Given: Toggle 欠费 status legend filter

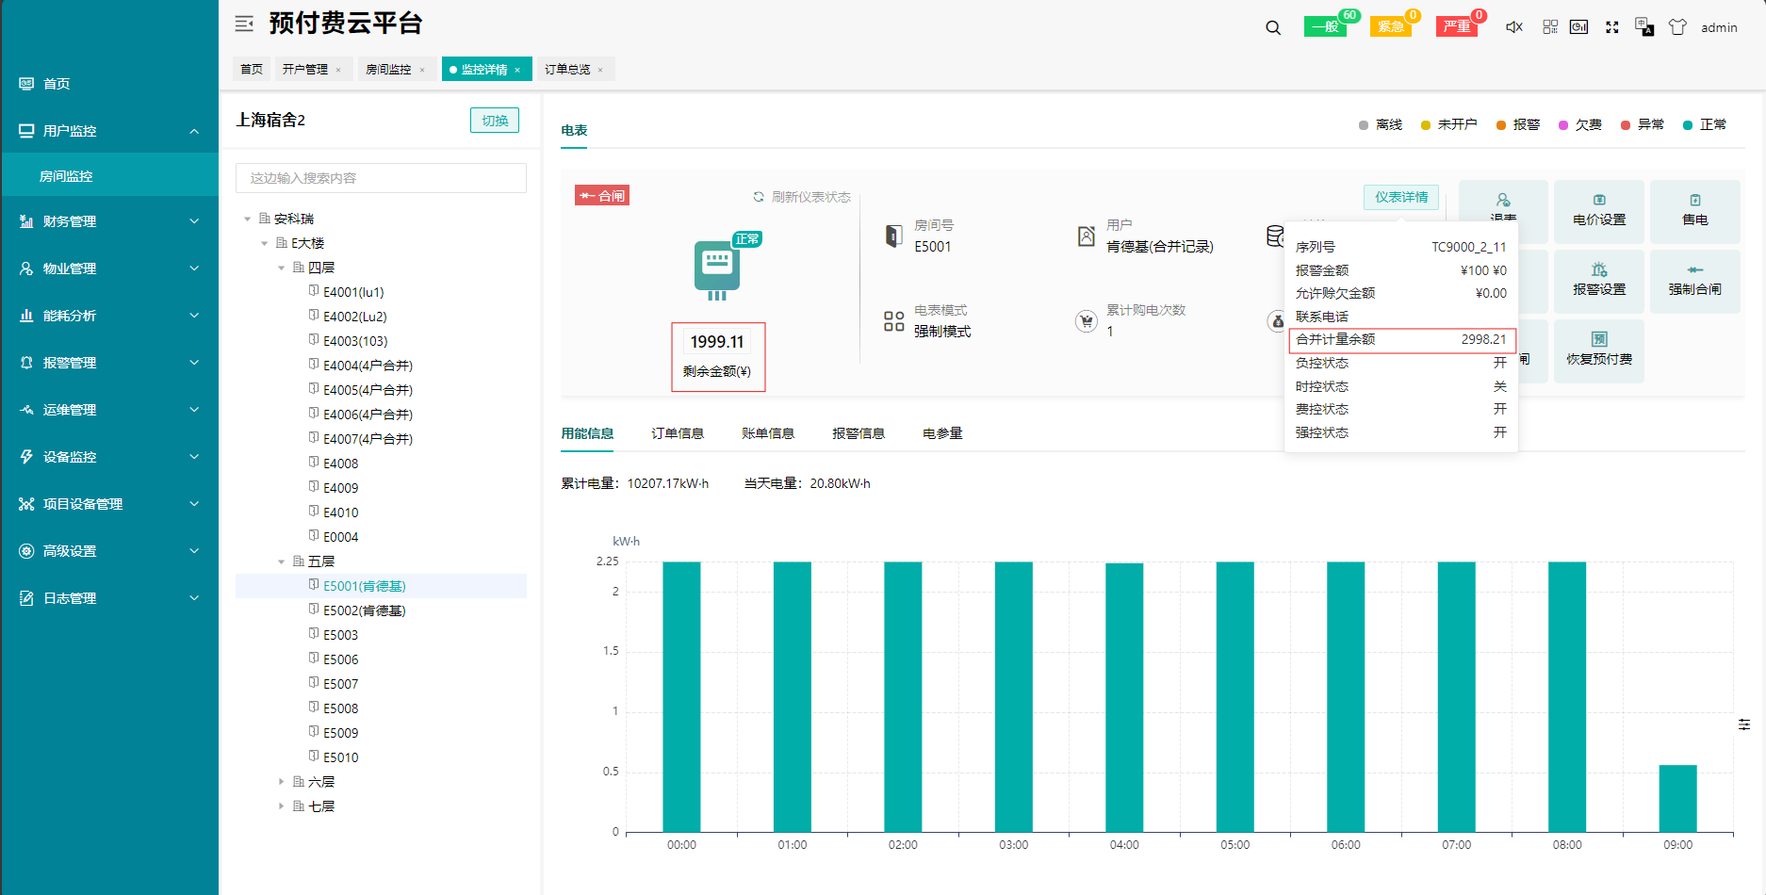Looking at the screenshot, I should click(x=1580, y=124).
